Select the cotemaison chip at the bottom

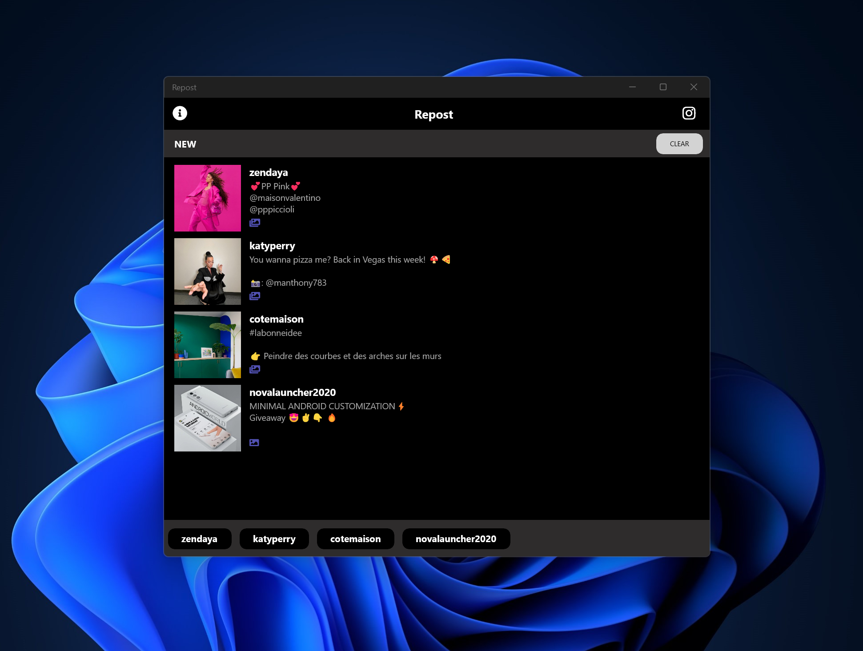[x=355, y=539]
